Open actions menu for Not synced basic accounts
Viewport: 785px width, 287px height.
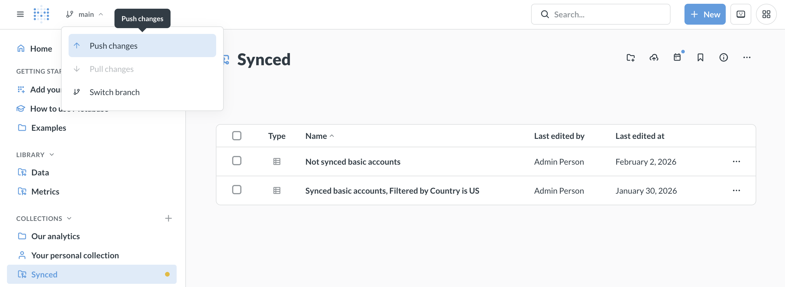pos(736,161)
